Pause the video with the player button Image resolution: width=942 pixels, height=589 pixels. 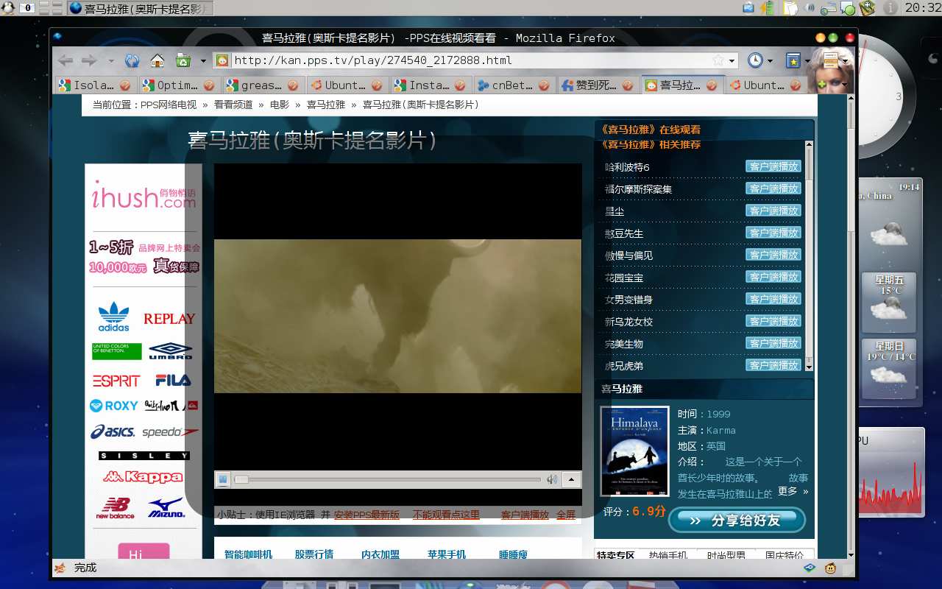tap(223, 479)
